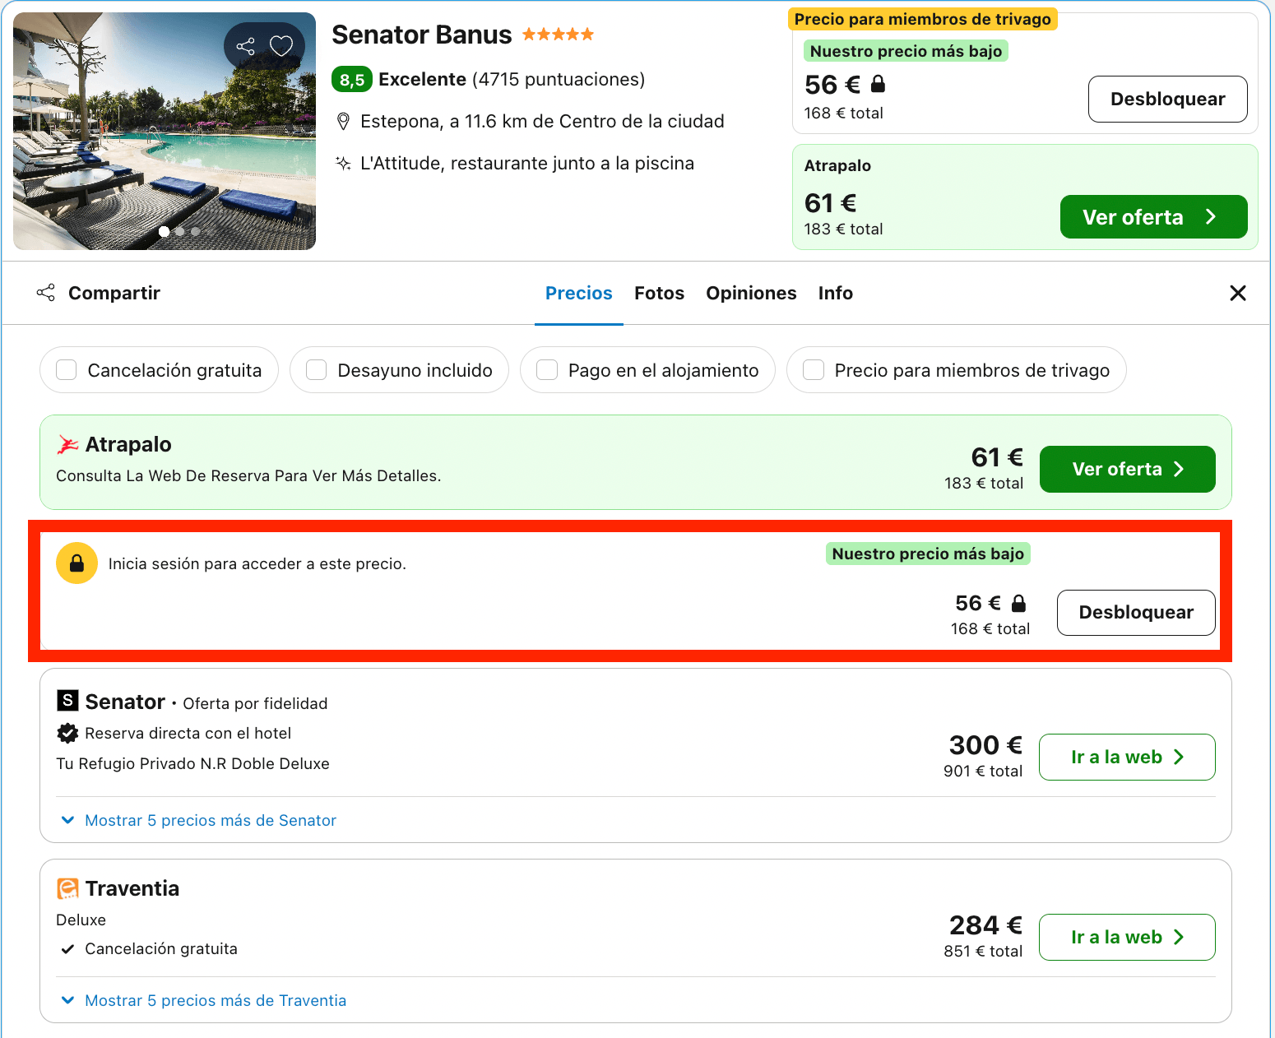
Task: Switch to the Info tab
Action: click(835, 293)
